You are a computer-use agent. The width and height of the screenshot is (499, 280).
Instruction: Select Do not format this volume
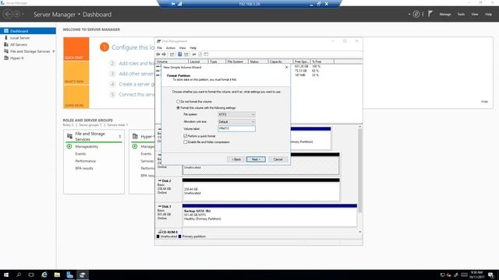[x=179, y=102]
